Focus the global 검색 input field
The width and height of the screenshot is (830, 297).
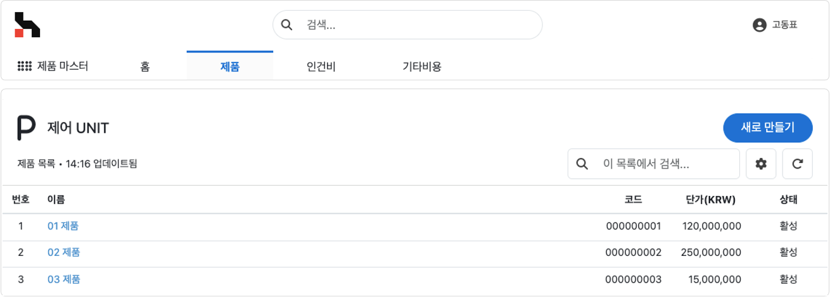407,25
